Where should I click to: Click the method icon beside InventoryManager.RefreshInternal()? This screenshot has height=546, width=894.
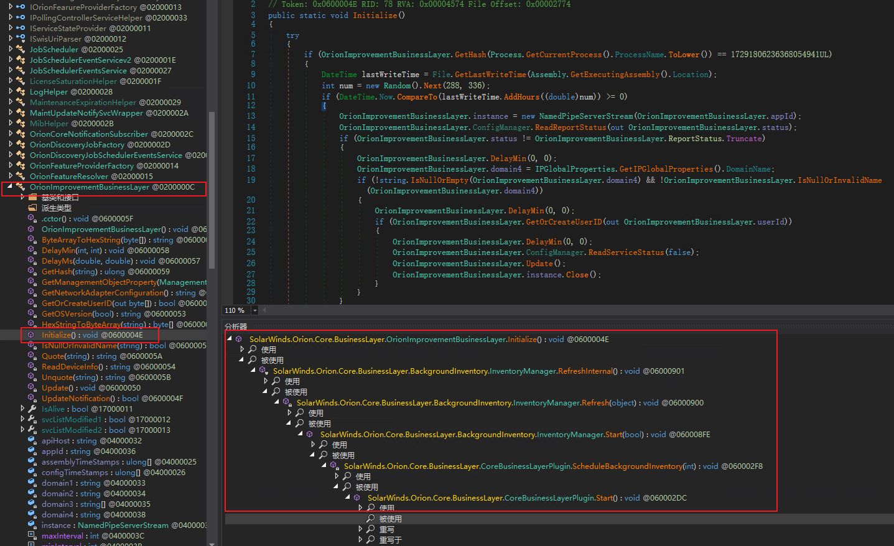[x=263, y=371]
